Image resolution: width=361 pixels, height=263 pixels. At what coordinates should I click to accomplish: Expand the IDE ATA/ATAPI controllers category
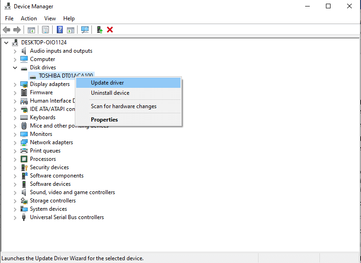click(15, 110)
